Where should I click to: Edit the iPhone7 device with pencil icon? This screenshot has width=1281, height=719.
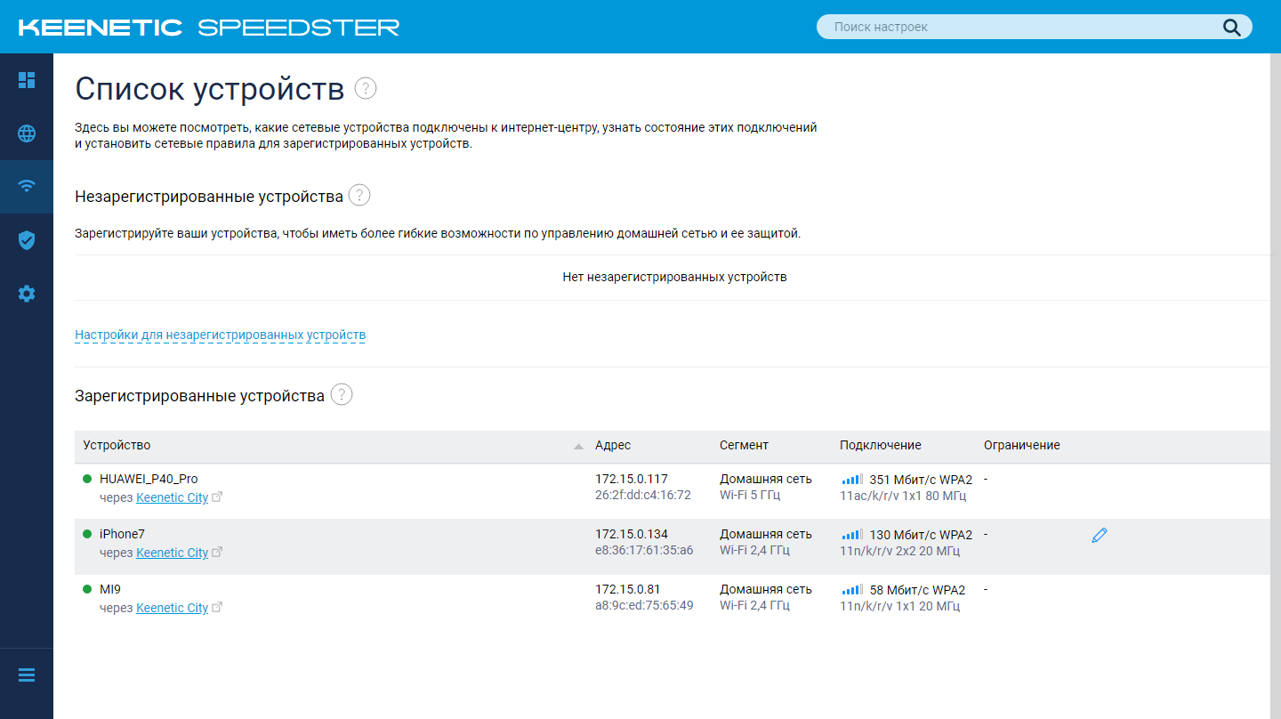[1100, 536]
